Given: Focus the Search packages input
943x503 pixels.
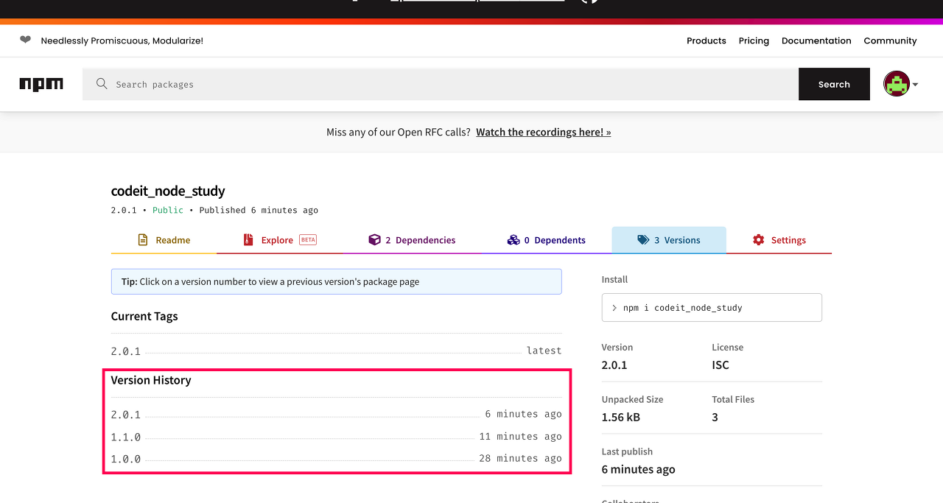Looking at the screenshot, I should pyautogui.click(x=440, y=85).
